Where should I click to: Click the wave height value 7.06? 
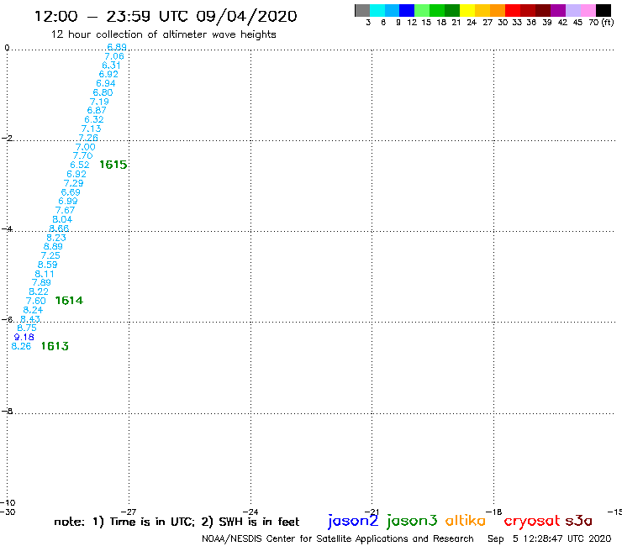click(x=114, y=56)
